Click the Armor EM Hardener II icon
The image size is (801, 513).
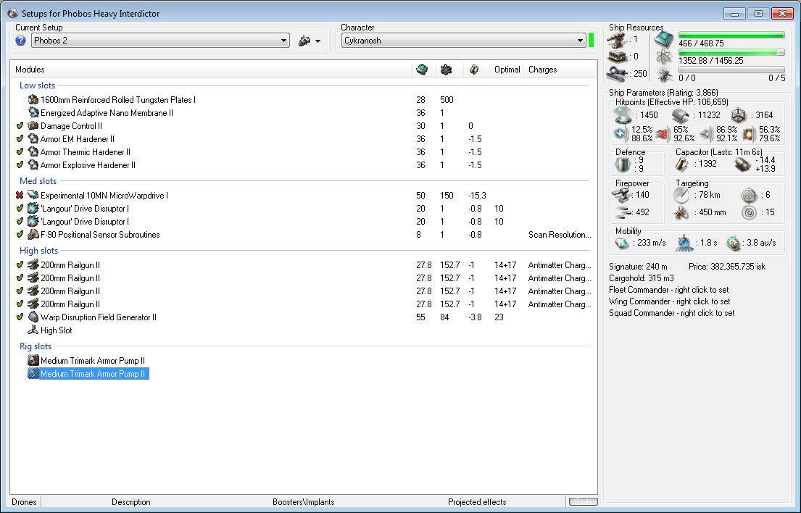click(x=33, y=139)
